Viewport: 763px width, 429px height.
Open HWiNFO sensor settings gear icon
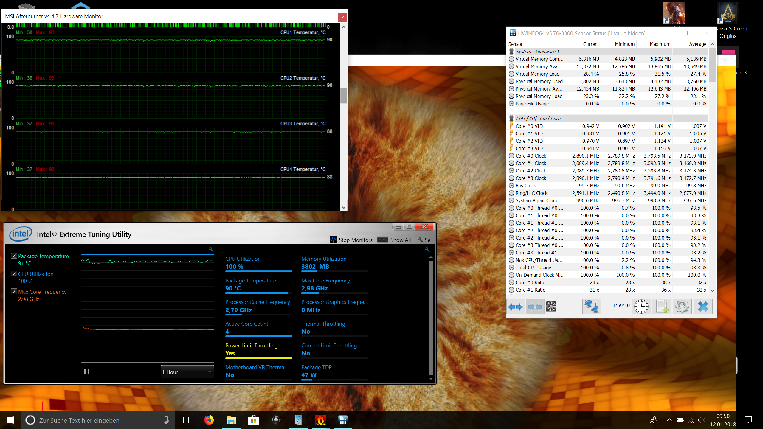682,306
